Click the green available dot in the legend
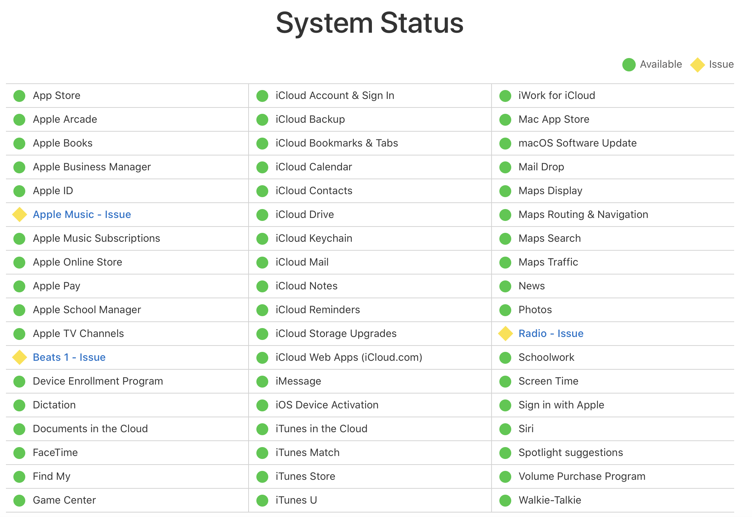The image size is (752, 517). point(629,64)
